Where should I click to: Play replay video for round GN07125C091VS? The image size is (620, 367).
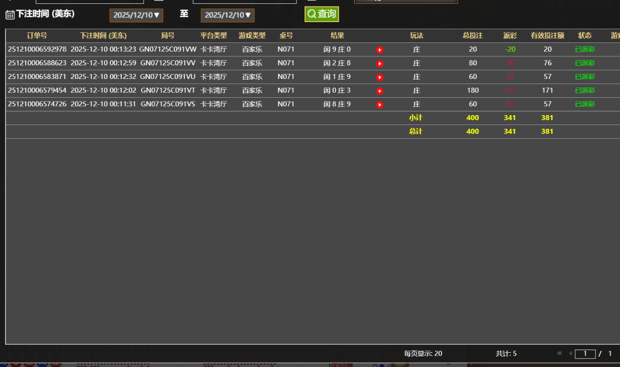[379, 104]
